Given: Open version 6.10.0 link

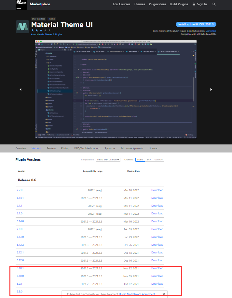Looking at the screenshot, I should pos(20,276).
